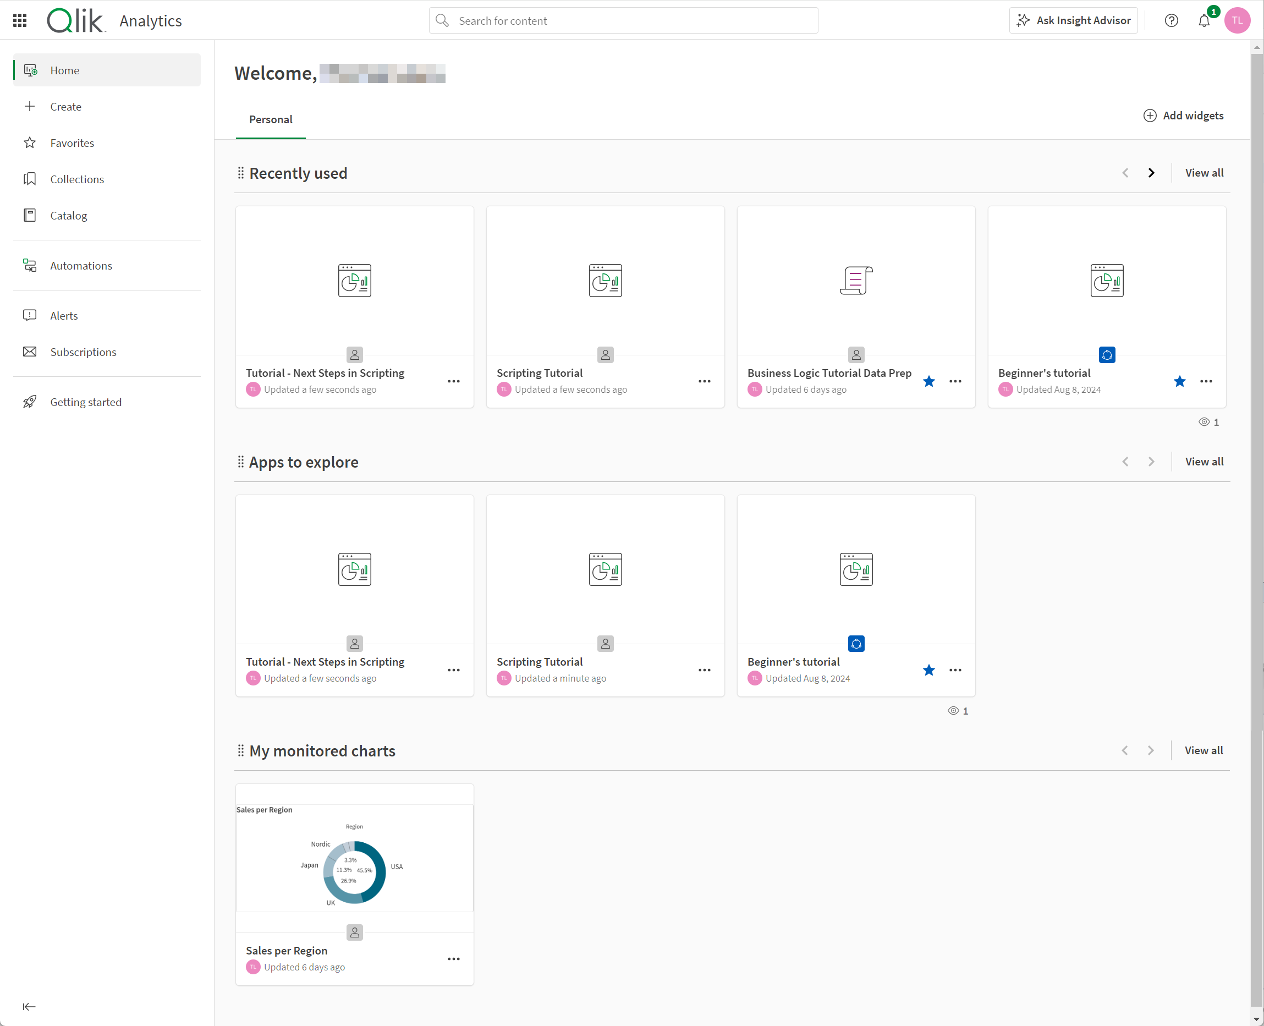Open Subscriptions from sidebar
Image resolution: width=1264 pixels, height=1026 pixels.
point(83,351)
